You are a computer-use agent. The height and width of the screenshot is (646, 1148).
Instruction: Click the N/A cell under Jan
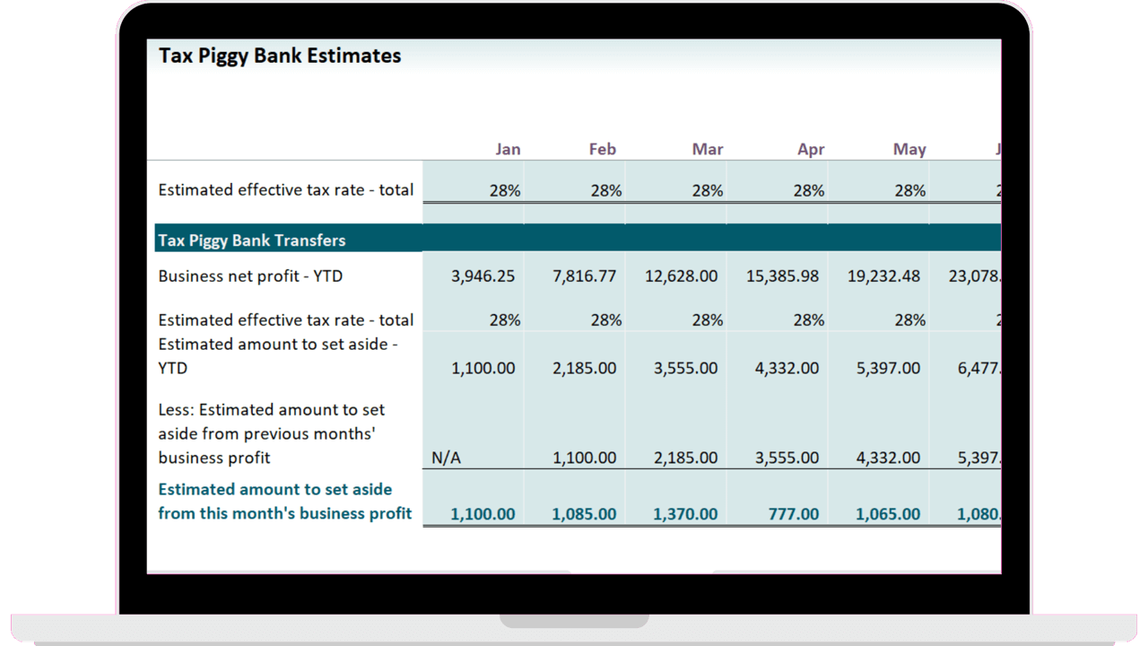446,458
